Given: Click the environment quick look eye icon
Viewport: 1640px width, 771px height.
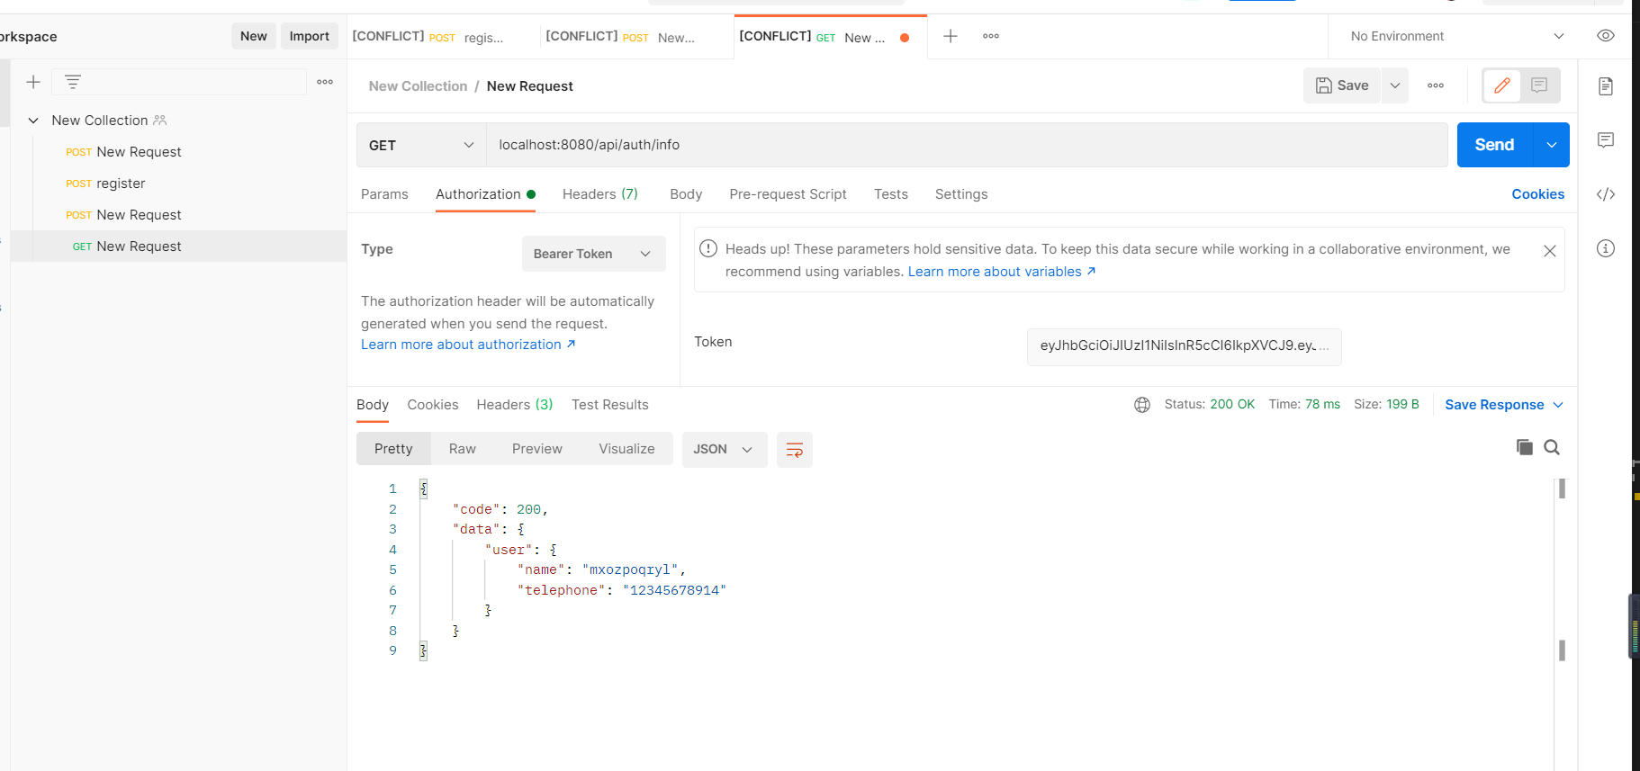Looking at the screenshot, I should click(x=1606, y=36).
